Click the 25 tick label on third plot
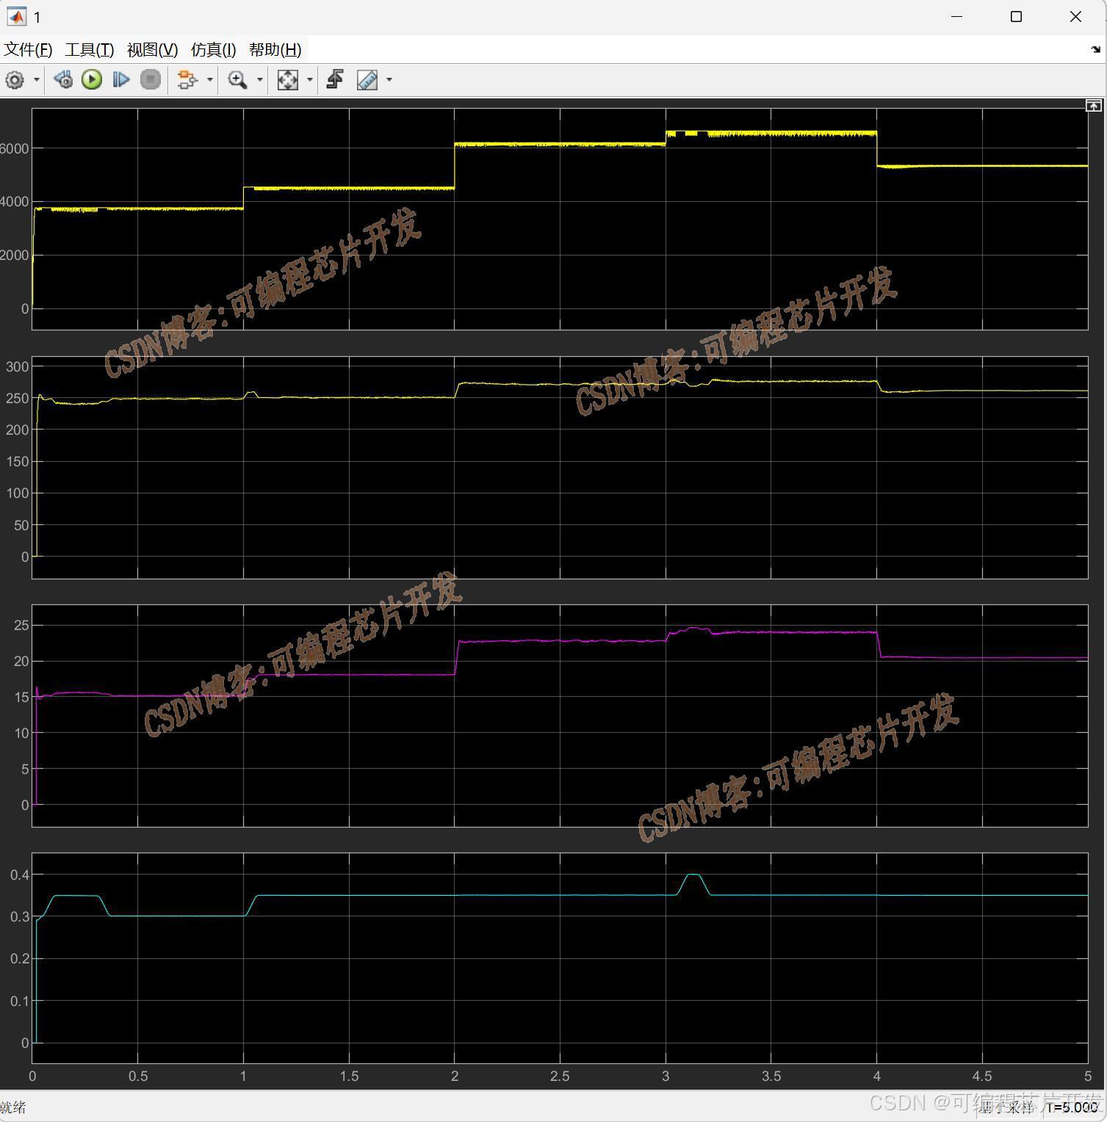The image size is (1107, 1122). pyautogui.click(x=21, y=626)
